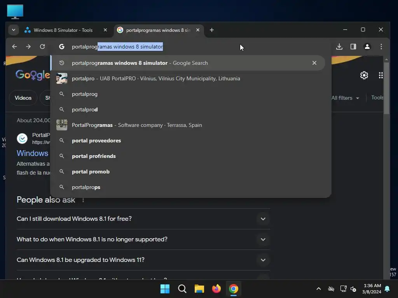
Task: Choose the portalprod suggestion
Action: pyautogui.click(x=188, y=109)
